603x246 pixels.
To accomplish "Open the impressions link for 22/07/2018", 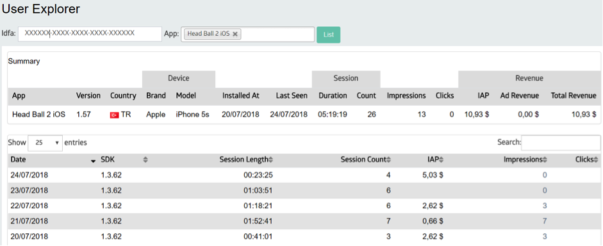I will click(545, 206).
